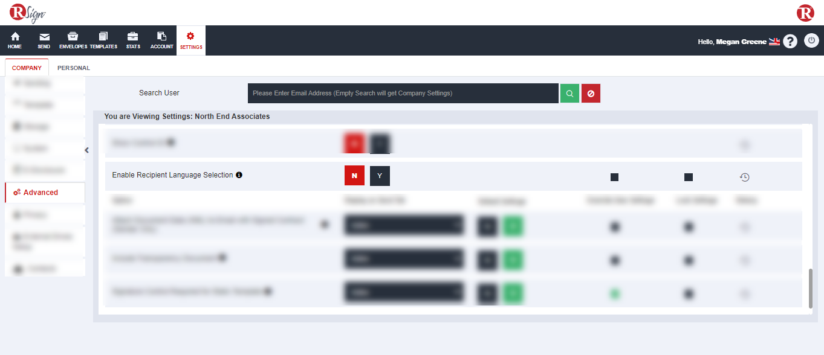Show info for Enable Recipient Language Selection

239,175
